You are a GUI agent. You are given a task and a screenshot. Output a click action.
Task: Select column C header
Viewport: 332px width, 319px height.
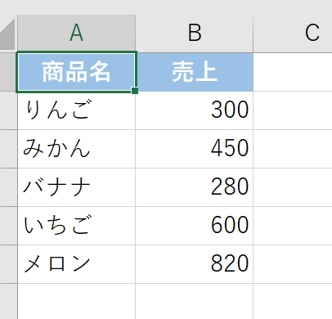[x=293, y=33]
